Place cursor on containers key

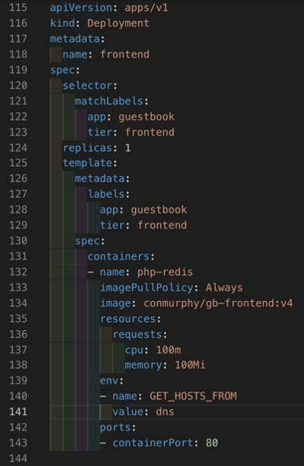[x=118, y=256]
